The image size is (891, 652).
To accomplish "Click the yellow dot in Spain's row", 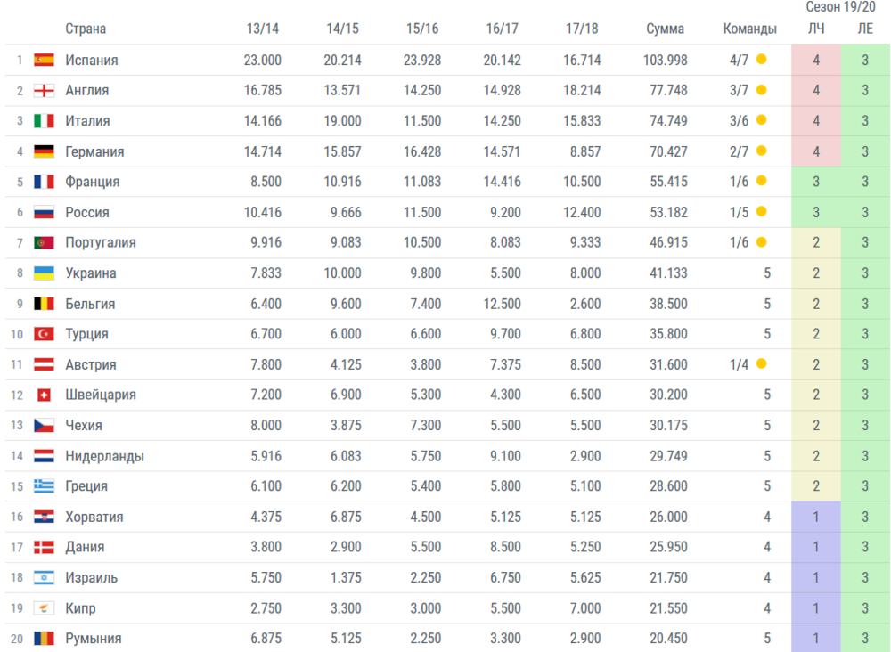I will tap(761, 61).
